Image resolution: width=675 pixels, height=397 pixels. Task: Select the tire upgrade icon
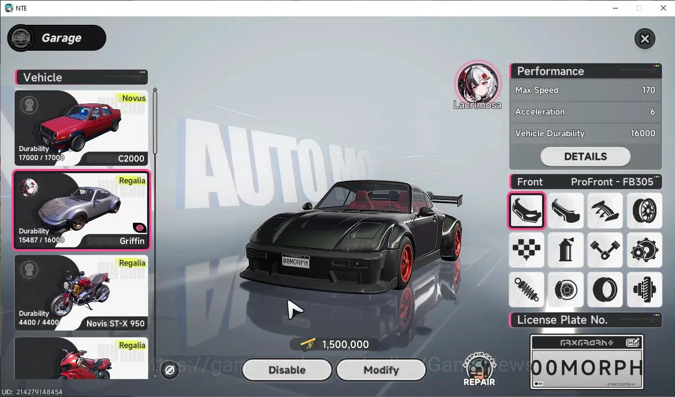click(605, 289)
